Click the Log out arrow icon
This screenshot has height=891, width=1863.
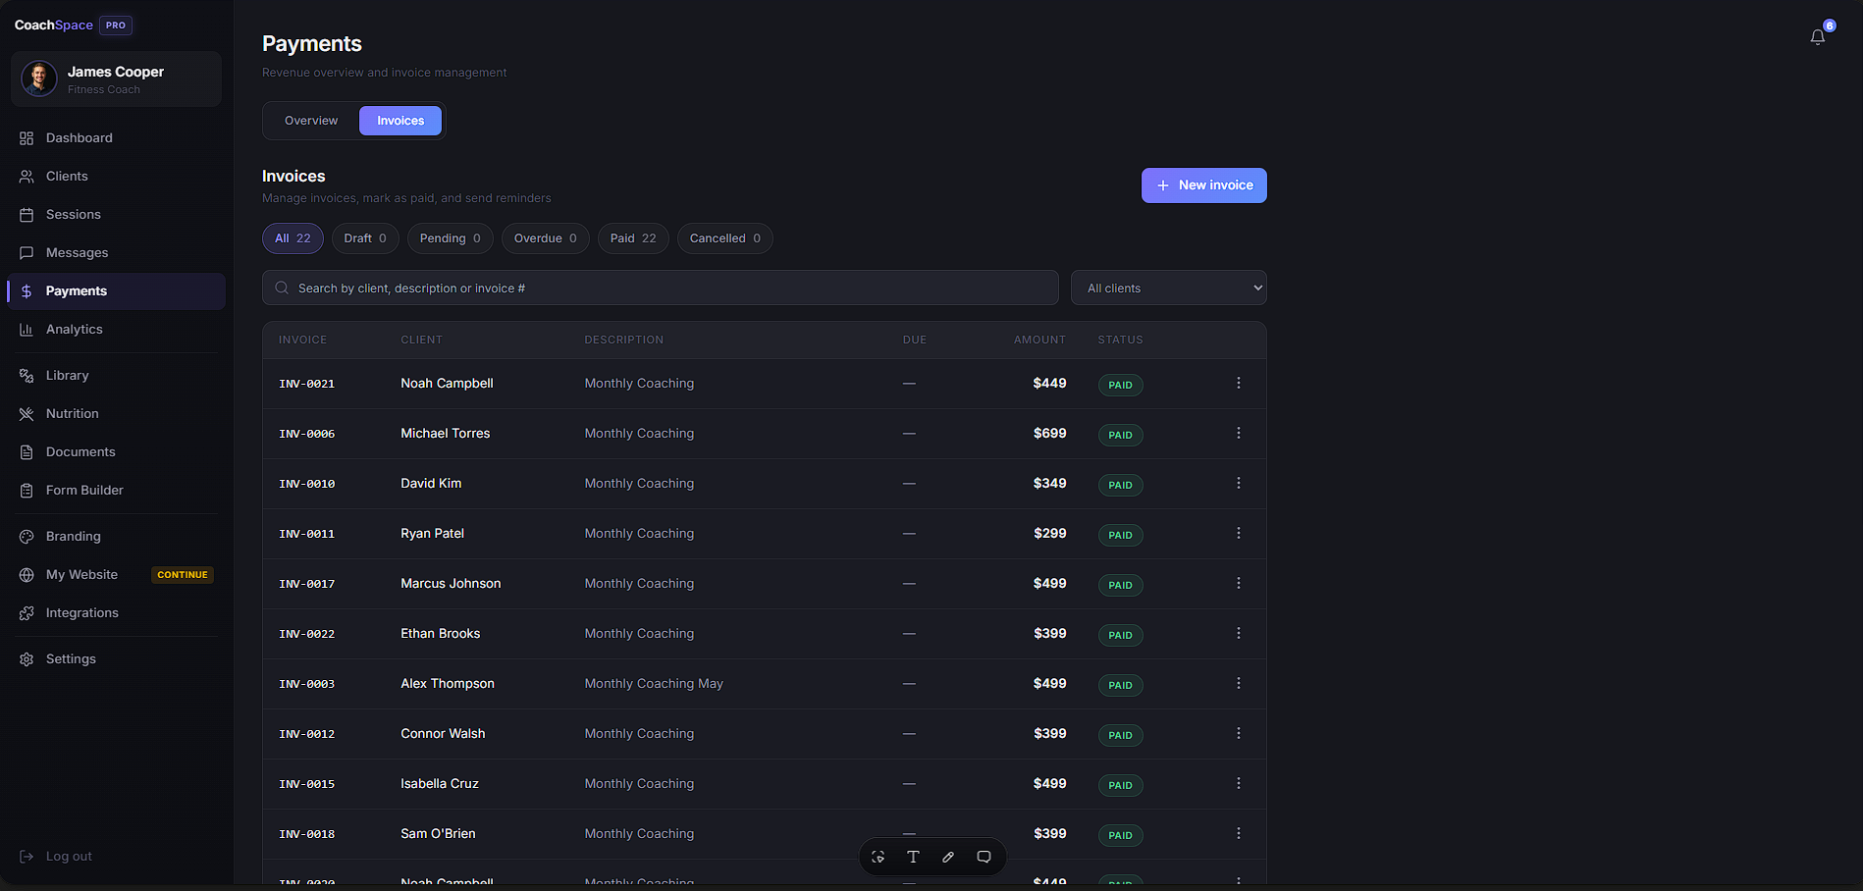(27, 857)
